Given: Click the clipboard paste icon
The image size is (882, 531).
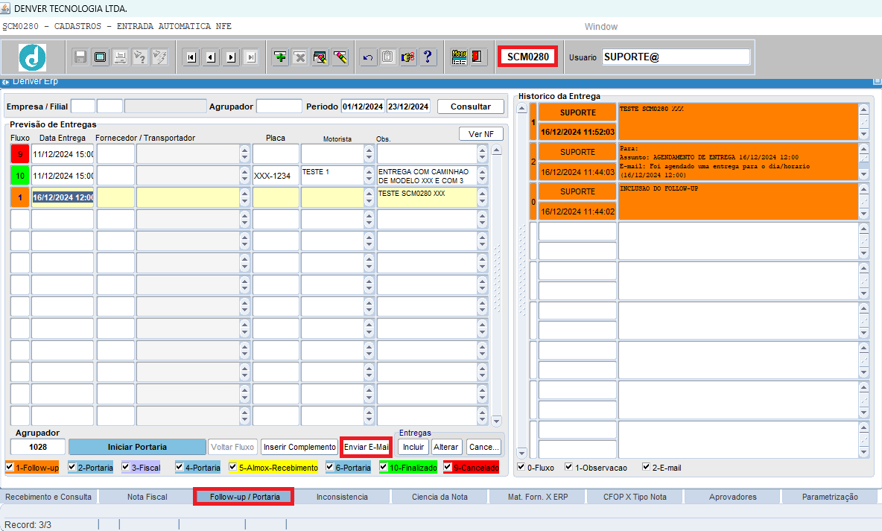Looking at the screenshot, I should (x=387, y=57).
